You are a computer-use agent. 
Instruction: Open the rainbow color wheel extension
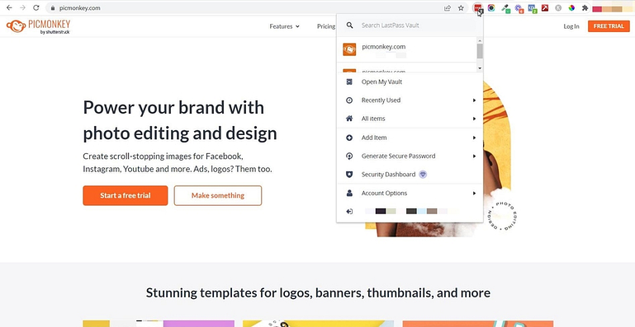coord(571,7)
